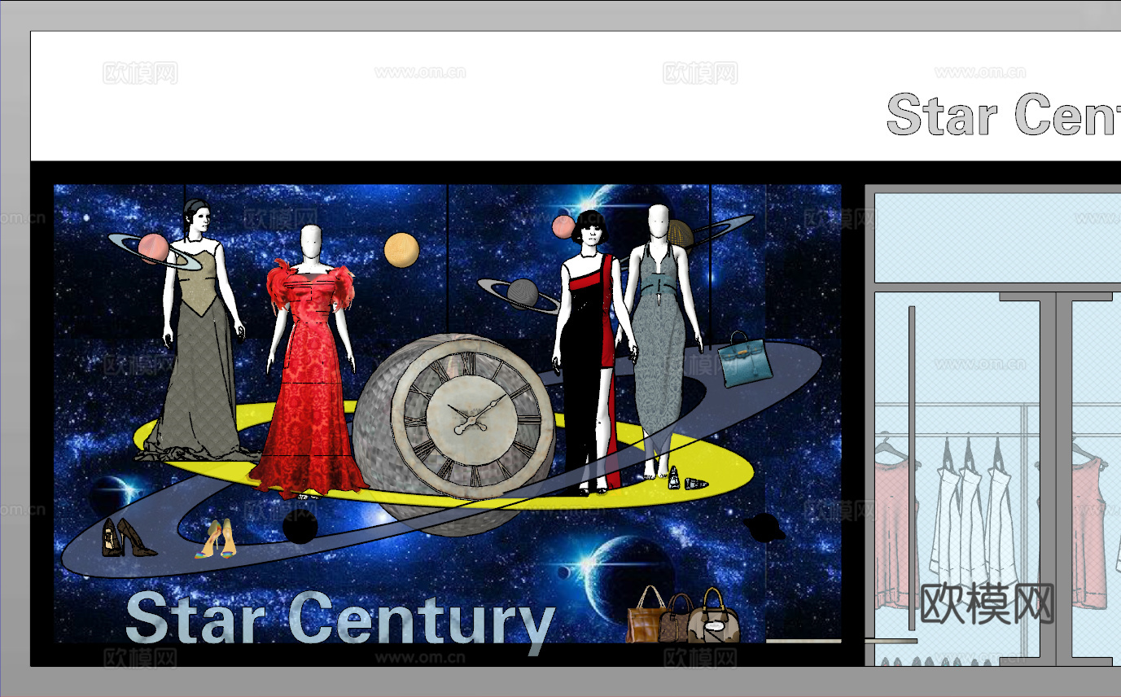Click the black ringed planet silhouette at right
This screenshot has width=1121, height=697.
point(764,527)
